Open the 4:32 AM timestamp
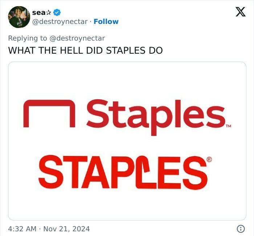Viewport: 254px width, 236px height. 22,229
